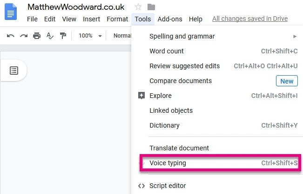Star the MatthewWoodward.co.uk document
The height and width of the screenshot is (194, 303).
138,7
